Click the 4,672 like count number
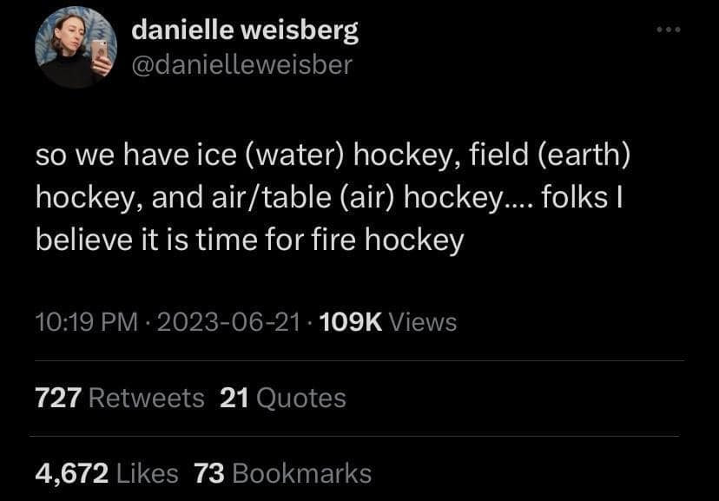Screen dimensions: 719x501 [71, 473]
